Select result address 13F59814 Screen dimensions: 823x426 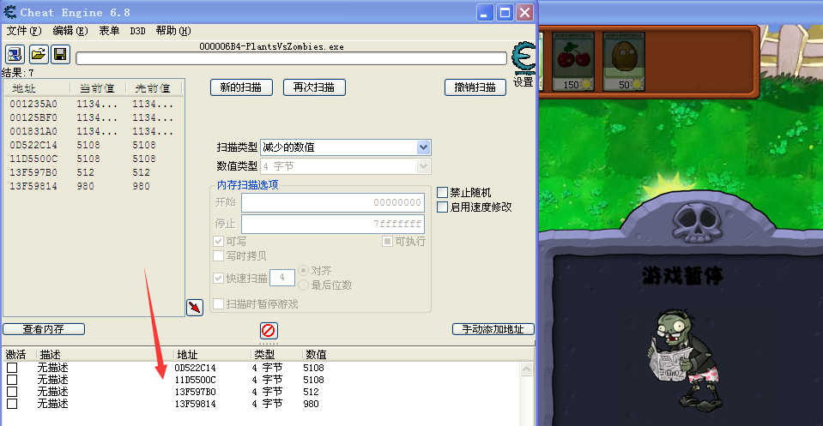click(x=33, y=185)
